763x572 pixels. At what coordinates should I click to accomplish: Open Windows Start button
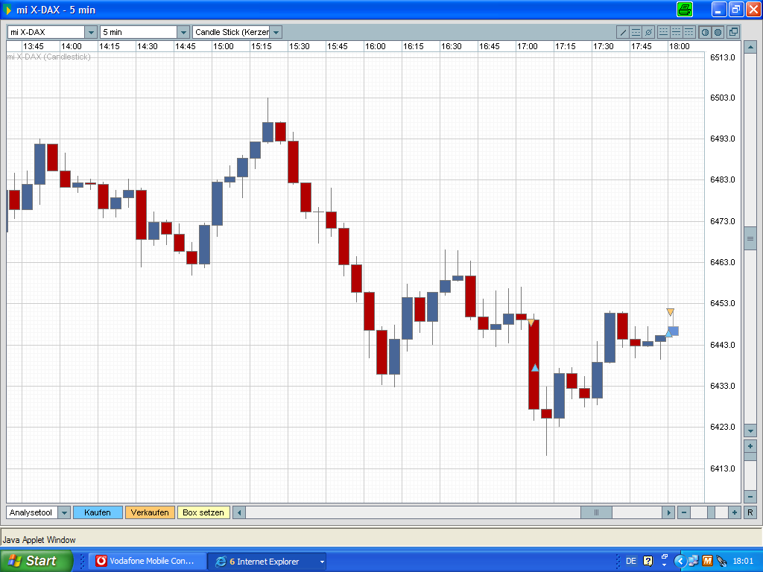click(36, 561)
